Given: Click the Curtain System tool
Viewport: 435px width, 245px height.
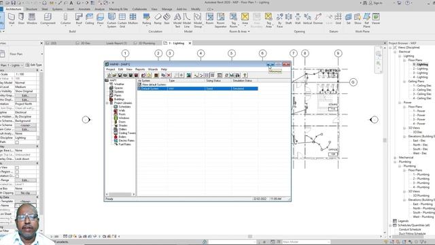Looking at the screenshot, I should coord(111,20).
